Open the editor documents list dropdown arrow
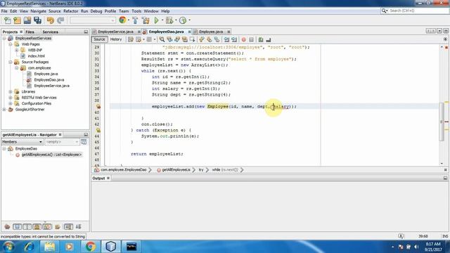The image size is (450, 253). (x=439, y=31)
